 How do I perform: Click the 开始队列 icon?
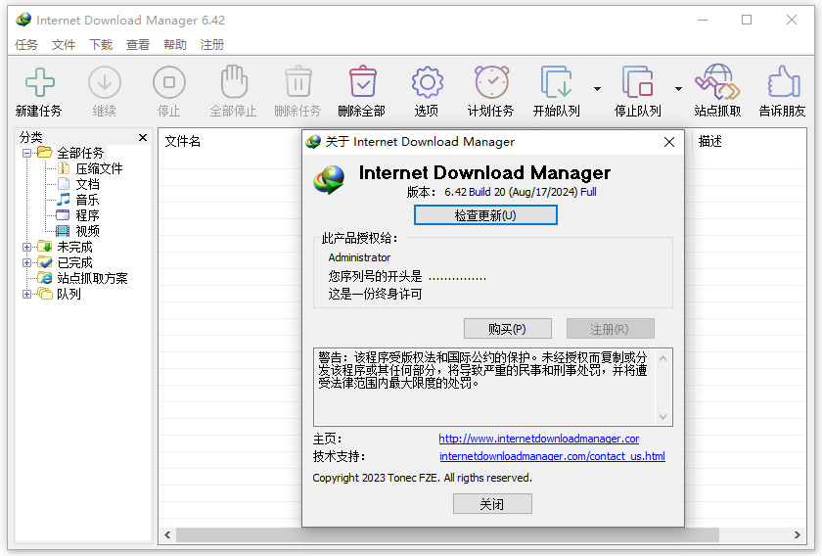coord(556,82)
